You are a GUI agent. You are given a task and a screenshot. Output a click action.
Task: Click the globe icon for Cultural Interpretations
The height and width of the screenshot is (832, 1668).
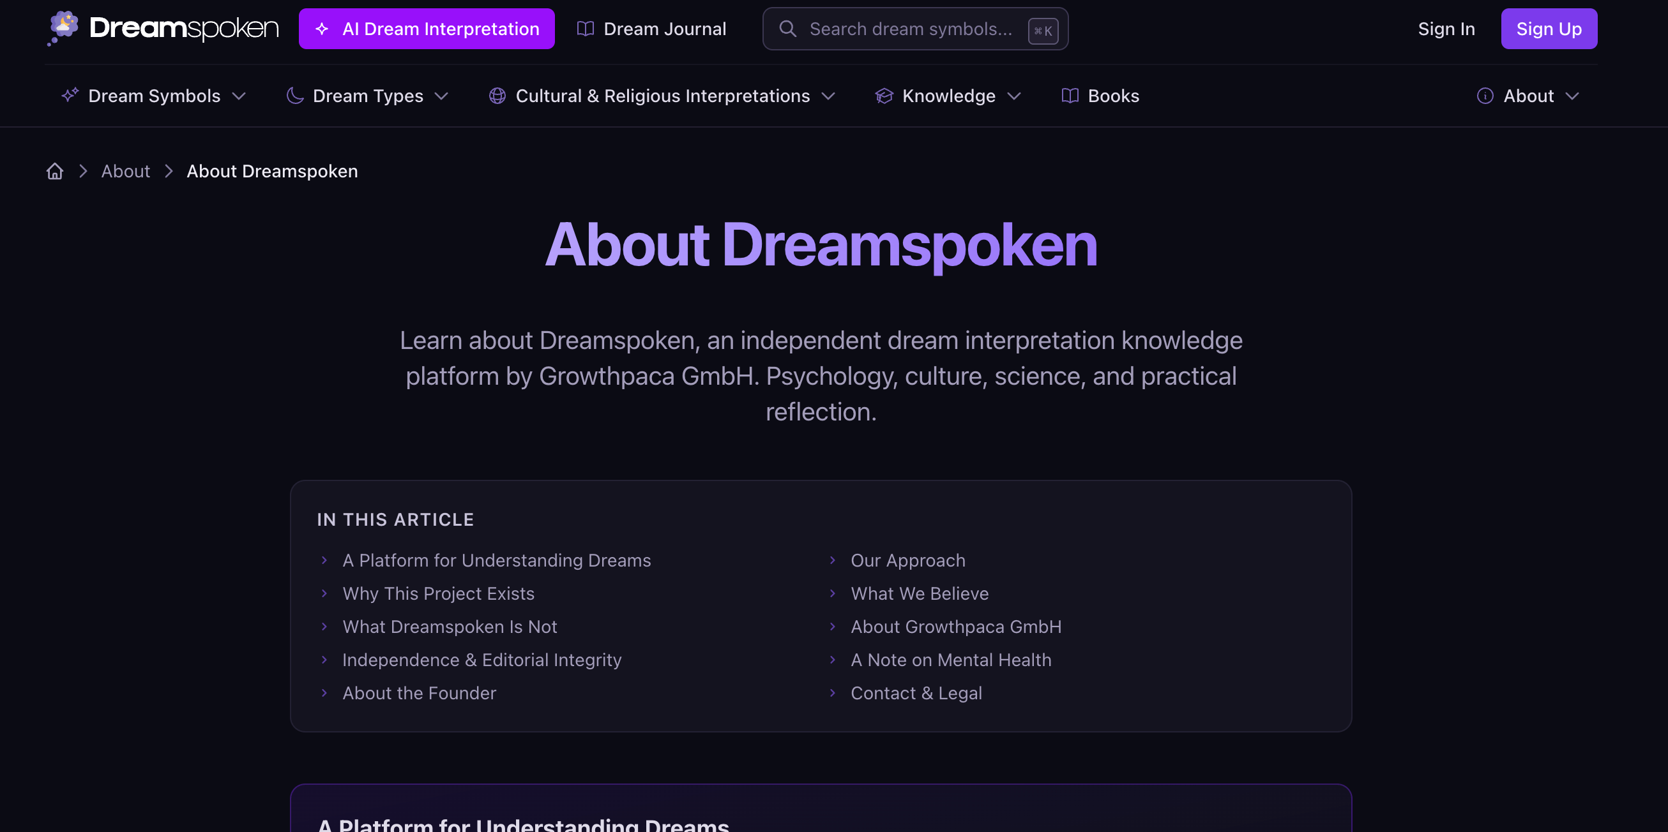coord(497,96)
